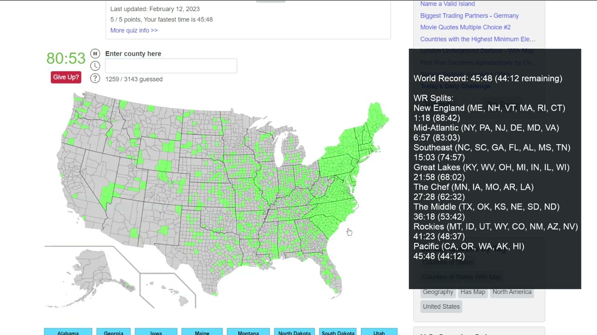Open Movie Quotes Multiple Choice #2 link
The height and width of the screenshot is (335, 597).
coord(465,27)
